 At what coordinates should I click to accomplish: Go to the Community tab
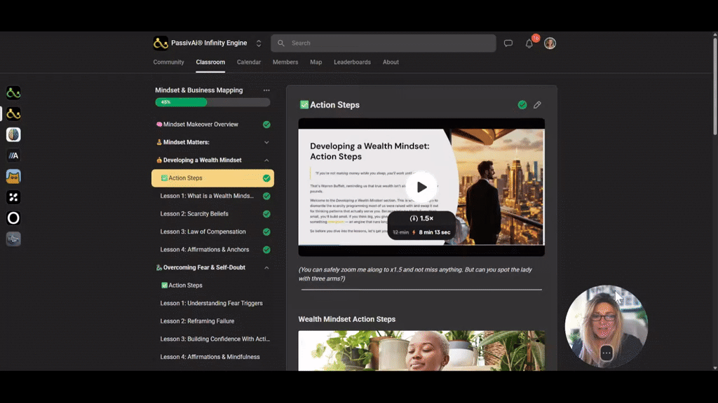click(168, 62)
